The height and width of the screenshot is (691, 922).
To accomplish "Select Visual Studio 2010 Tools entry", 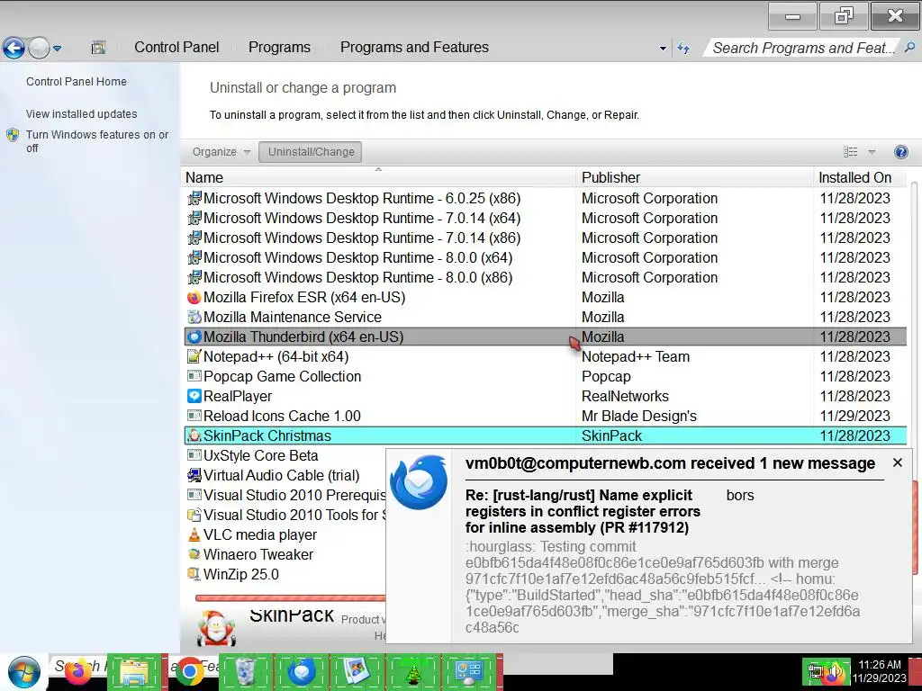I will [285, 516].
